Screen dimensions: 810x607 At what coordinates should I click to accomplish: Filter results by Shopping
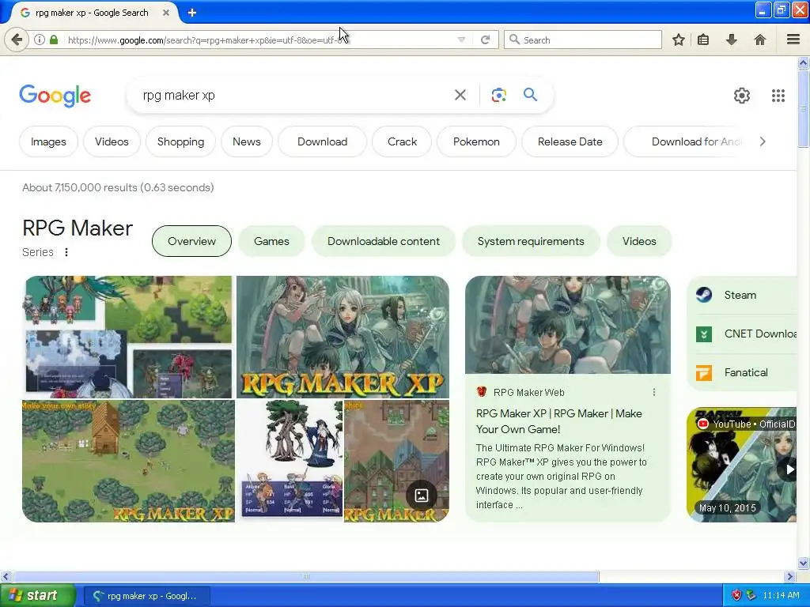coord(181,141)
